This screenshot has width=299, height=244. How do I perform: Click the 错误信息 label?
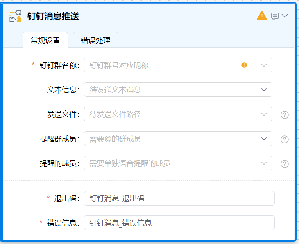pos(63,223)
